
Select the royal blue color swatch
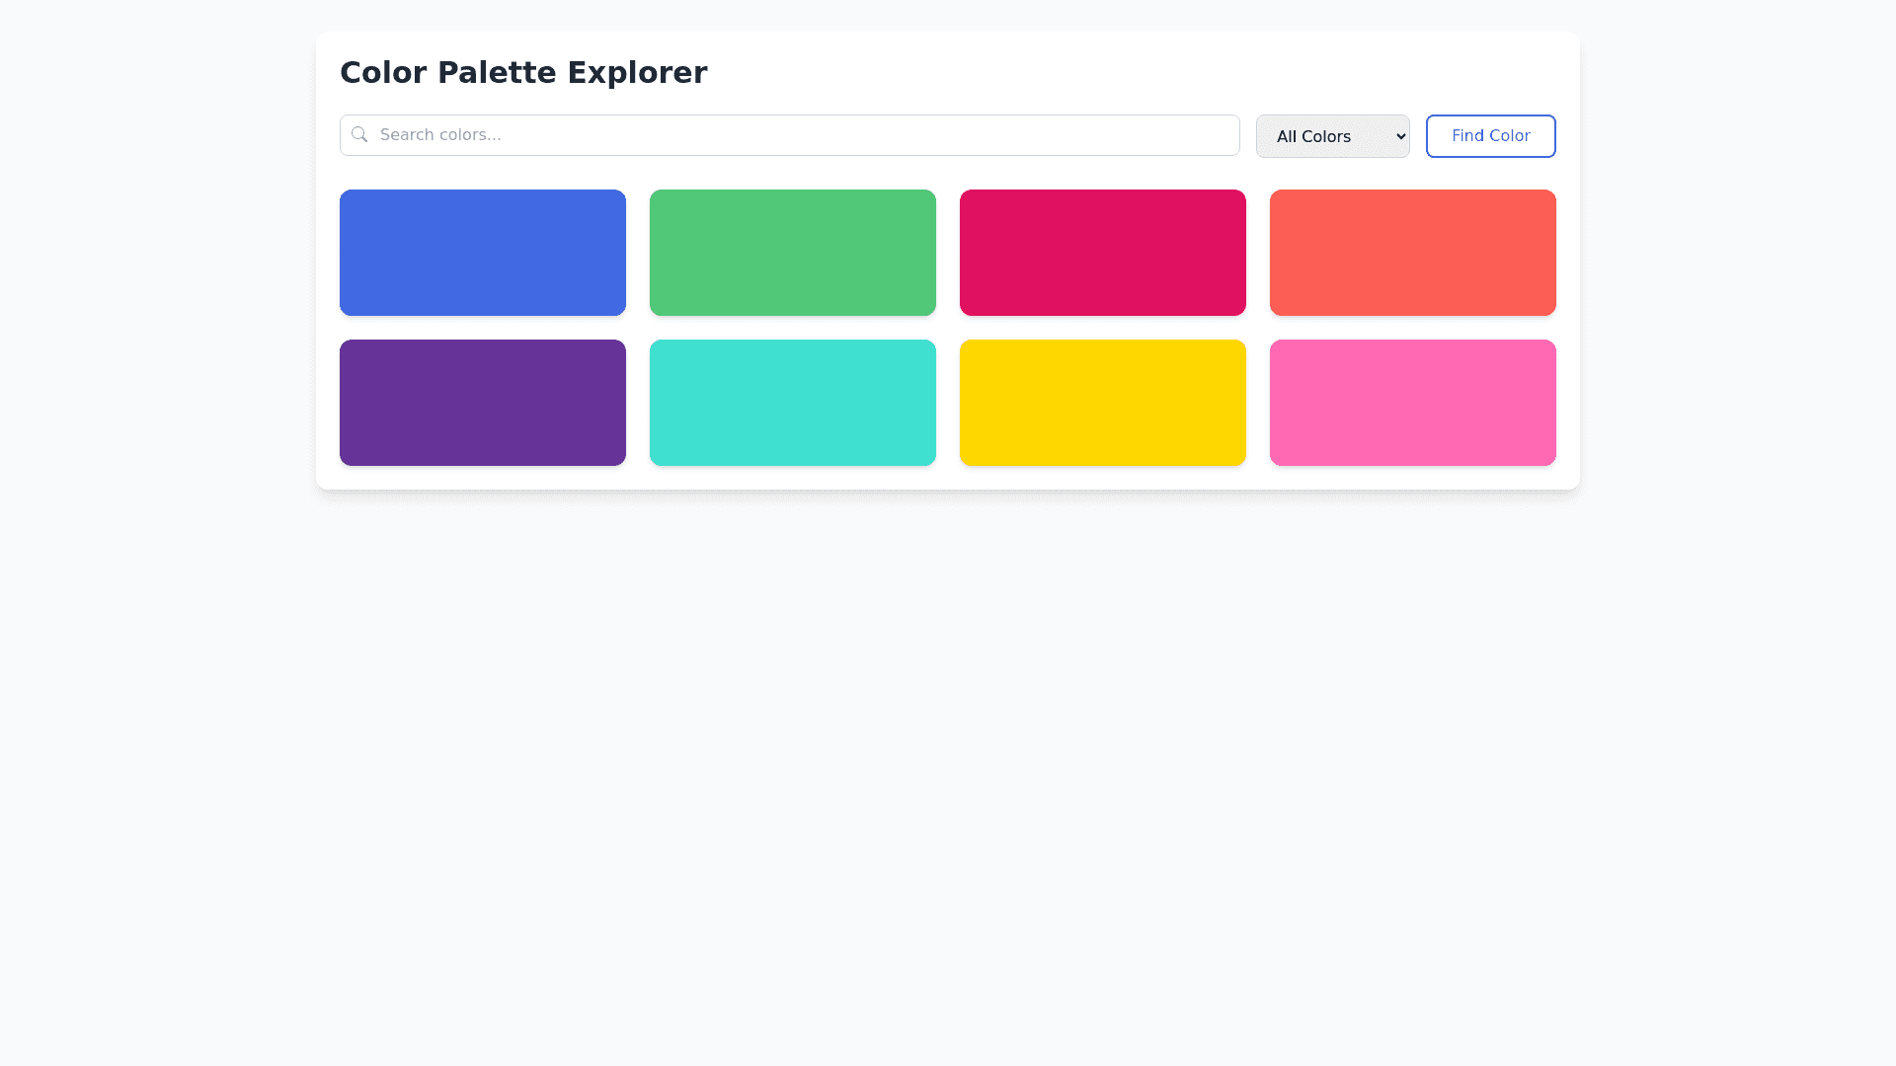pos(483,253)
